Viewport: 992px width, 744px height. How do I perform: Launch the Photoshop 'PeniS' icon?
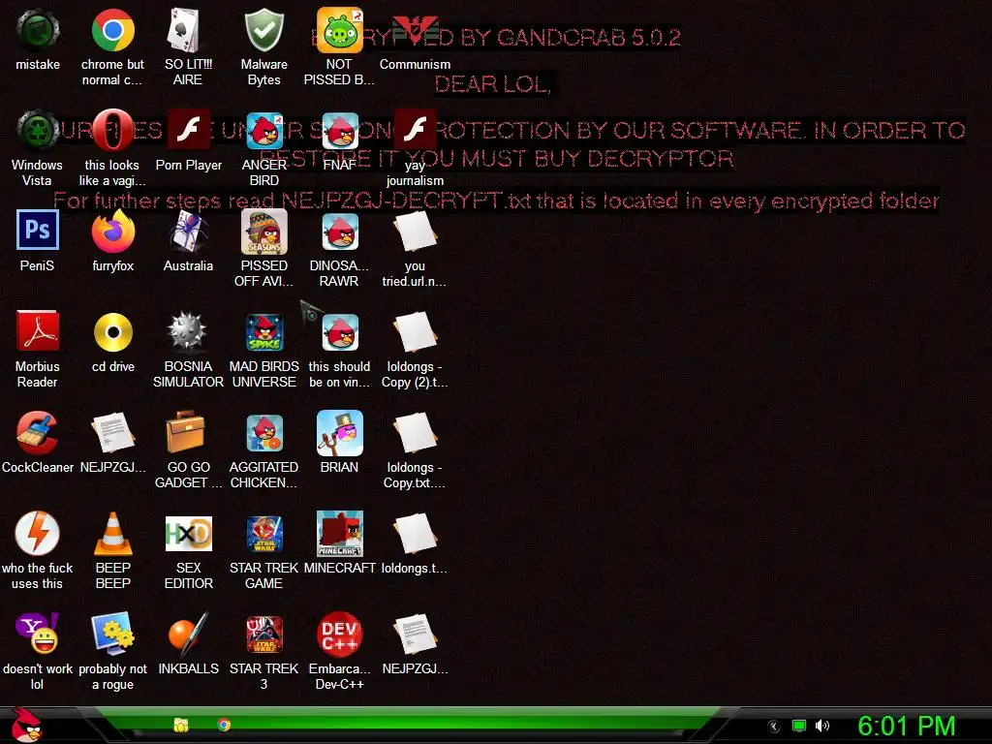(38, 231)
